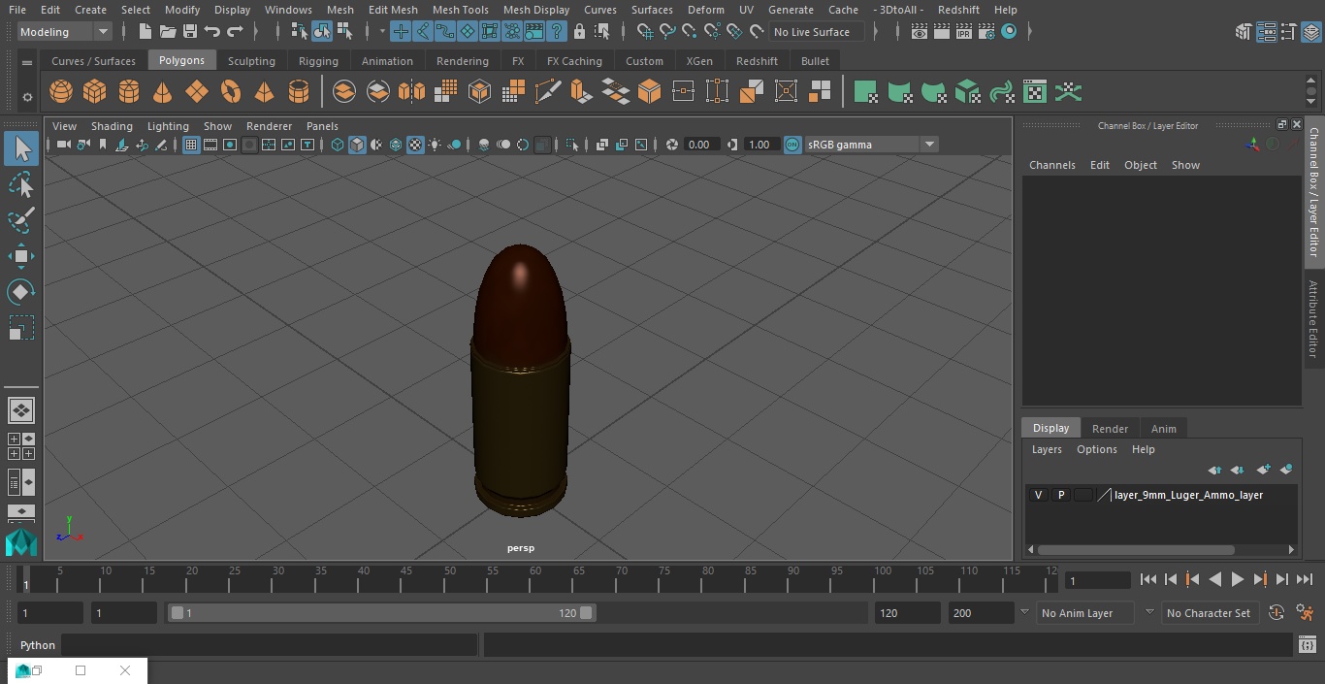This screenshot has width=1325, height=684.
Task: Open the Lighting viewport menu
Action: (x=168, y=126)
